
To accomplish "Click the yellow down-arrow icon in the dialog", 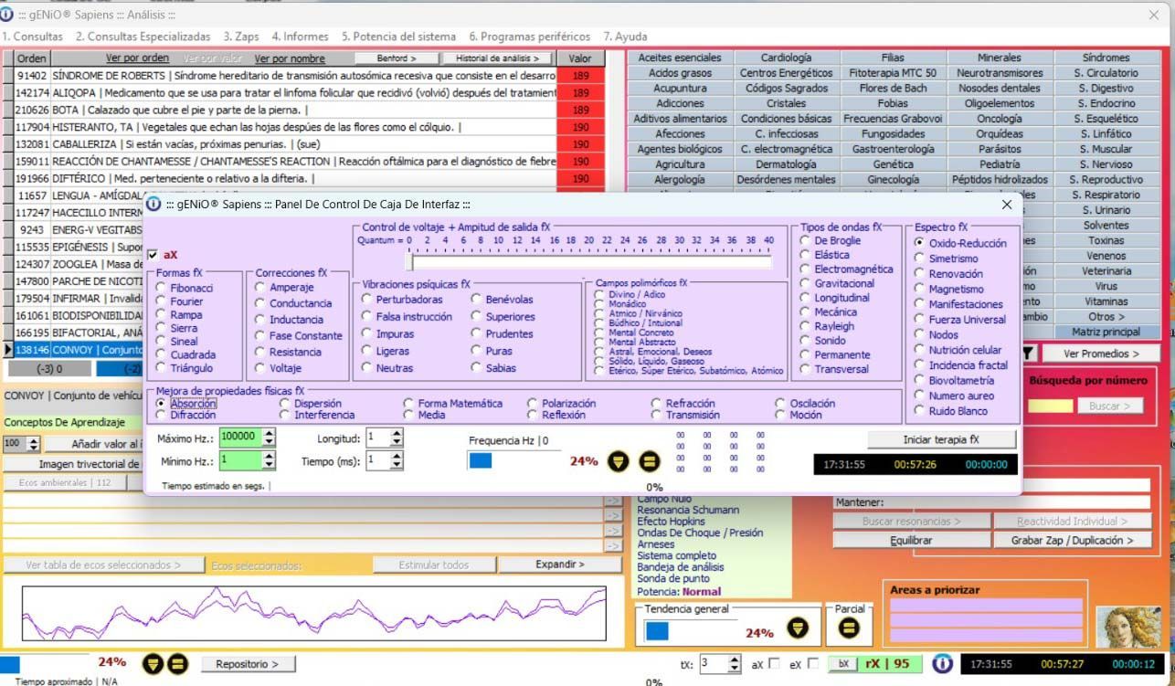I will (619, 461).
